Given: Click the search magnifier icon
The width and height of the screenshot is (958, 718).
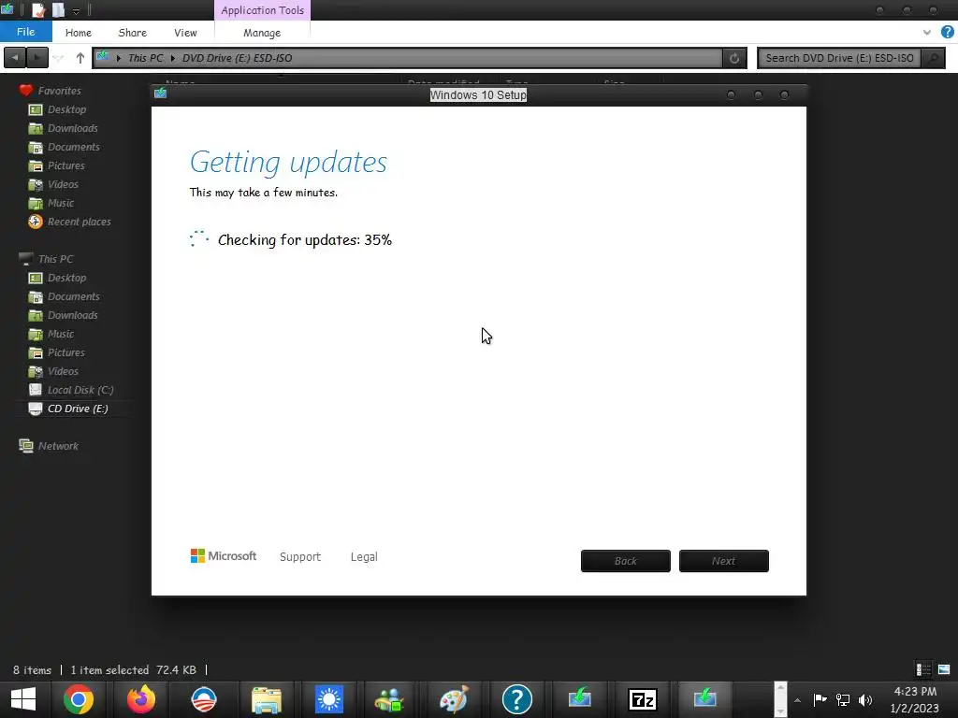Looking at the screenshot, I should (x=933, y=58).
